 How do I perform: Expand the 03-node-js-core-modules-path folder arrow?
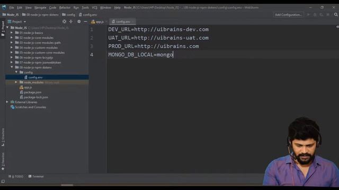pos(12,42)
